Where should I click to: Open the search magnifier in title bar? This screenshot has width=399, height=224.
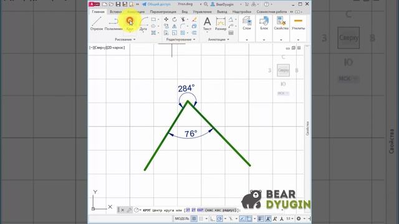point(206,4)
